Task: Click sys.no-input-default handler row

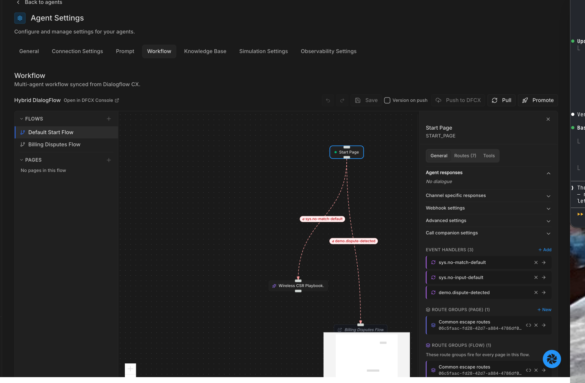Action: click(489, 277)
